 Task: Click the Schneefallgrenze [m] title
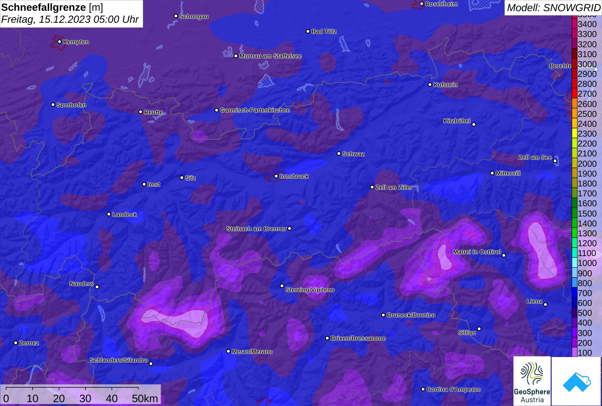point(52,7)
